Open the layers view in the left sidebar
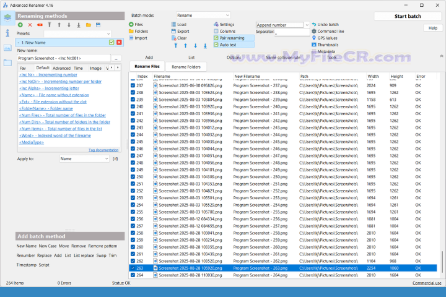 pos(7,17)
